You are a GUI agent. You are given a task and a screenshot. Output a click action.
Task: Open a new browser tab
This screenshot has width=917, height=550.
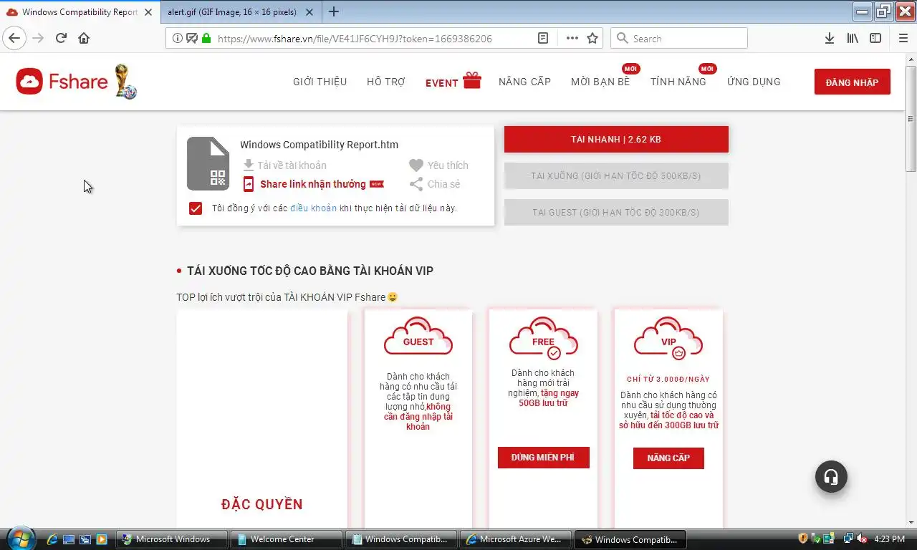(334, 11)
